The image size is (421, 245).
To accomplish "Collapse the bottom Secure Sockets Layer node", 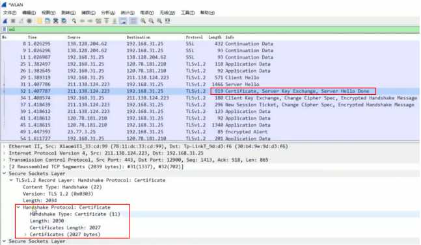I will pos(5,241).
